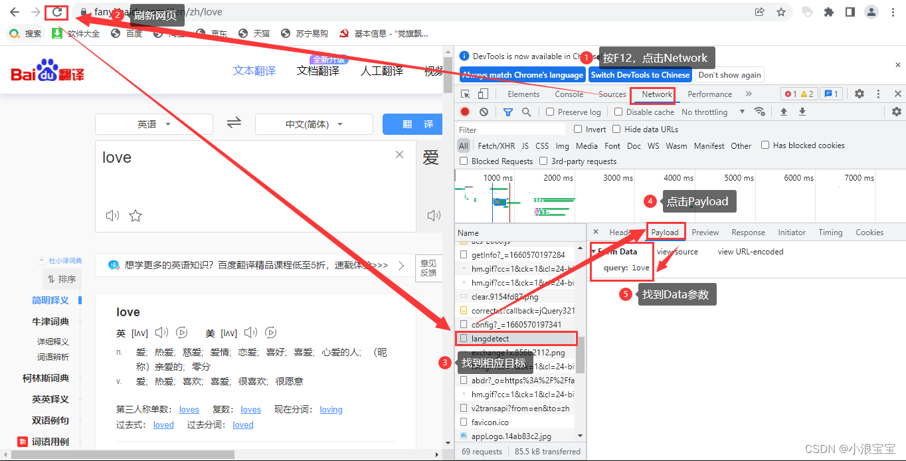Play the translated text speaker icon

tap(434, 215)
